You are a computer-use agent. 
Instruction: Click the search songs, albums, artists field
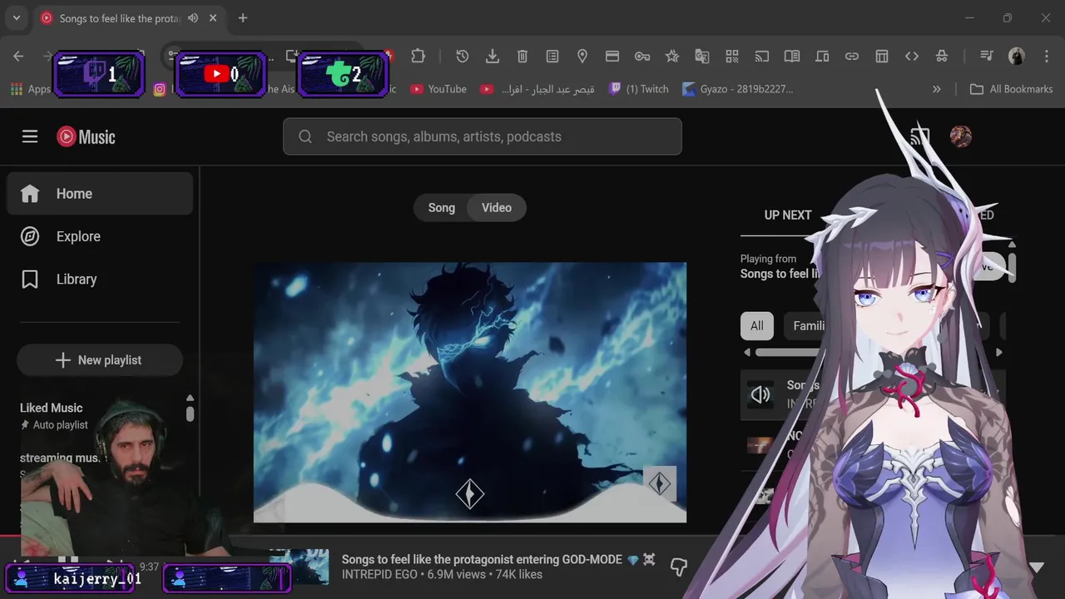click(483, 136)
